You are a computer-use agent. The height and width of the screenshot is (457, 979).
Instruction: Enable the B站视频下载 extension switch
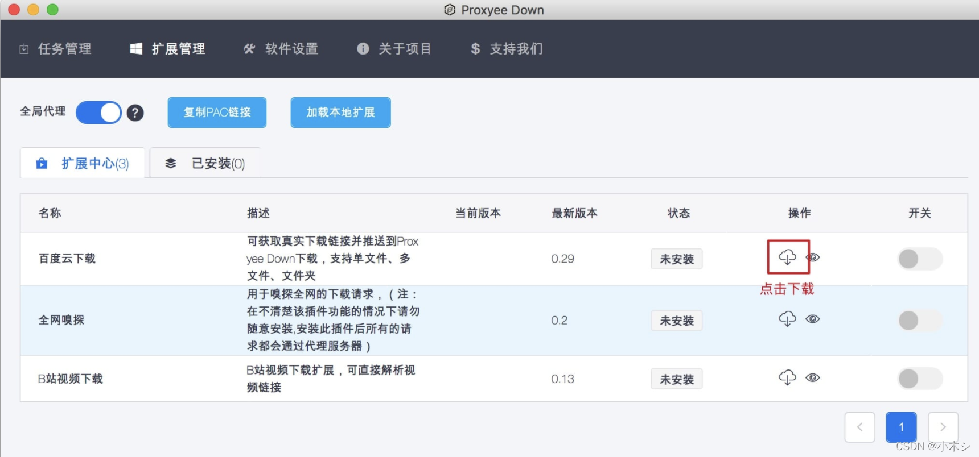coord(920,379)
